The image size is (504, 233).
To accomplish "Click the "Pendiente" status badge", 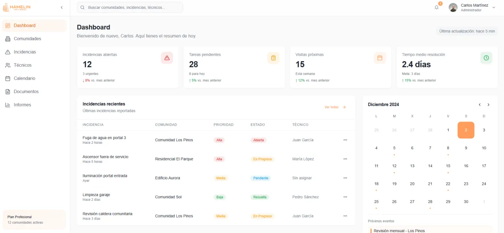I will tap(261, 178).
